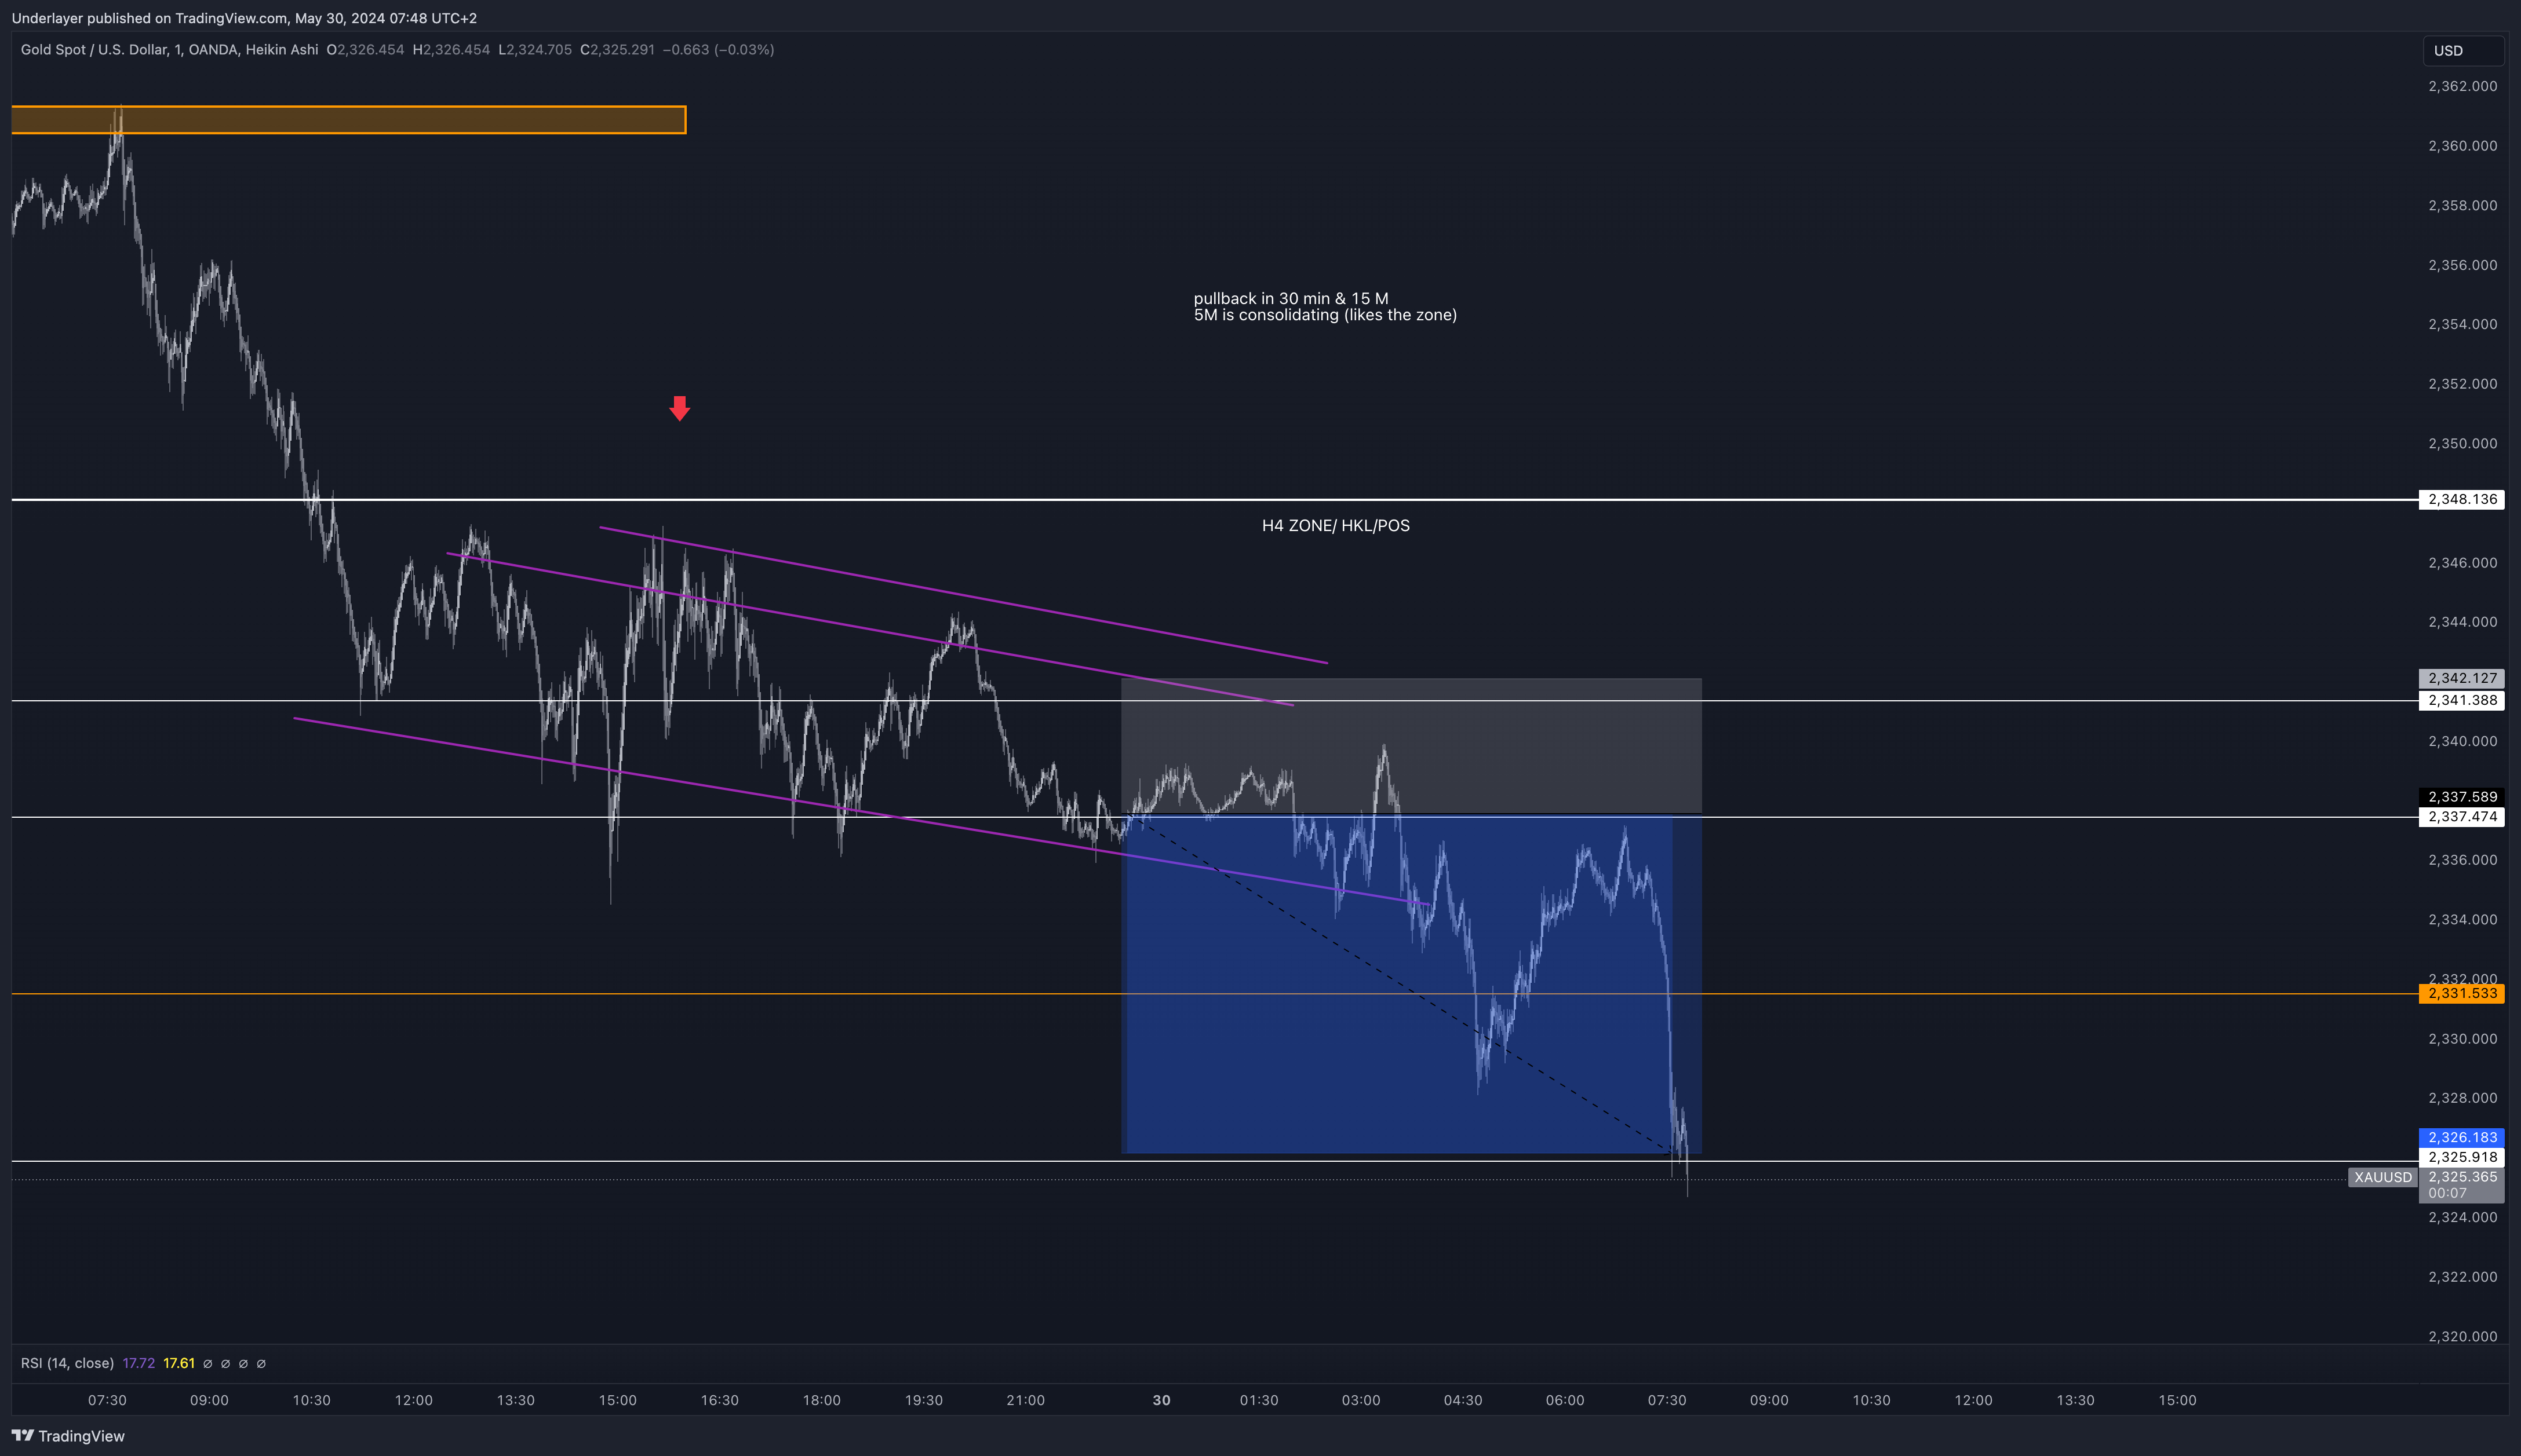Click the 06:00 time axis label
The height and width of the screenshot is (1456, 2521).
[1565, 1400]
